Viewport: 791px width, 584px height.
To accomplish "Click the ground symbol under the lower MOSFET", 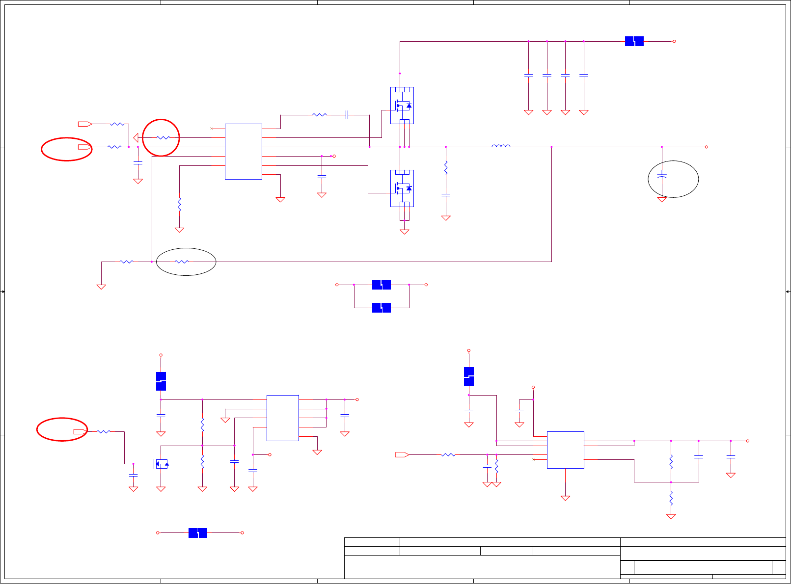I will (x=405, y=232).
